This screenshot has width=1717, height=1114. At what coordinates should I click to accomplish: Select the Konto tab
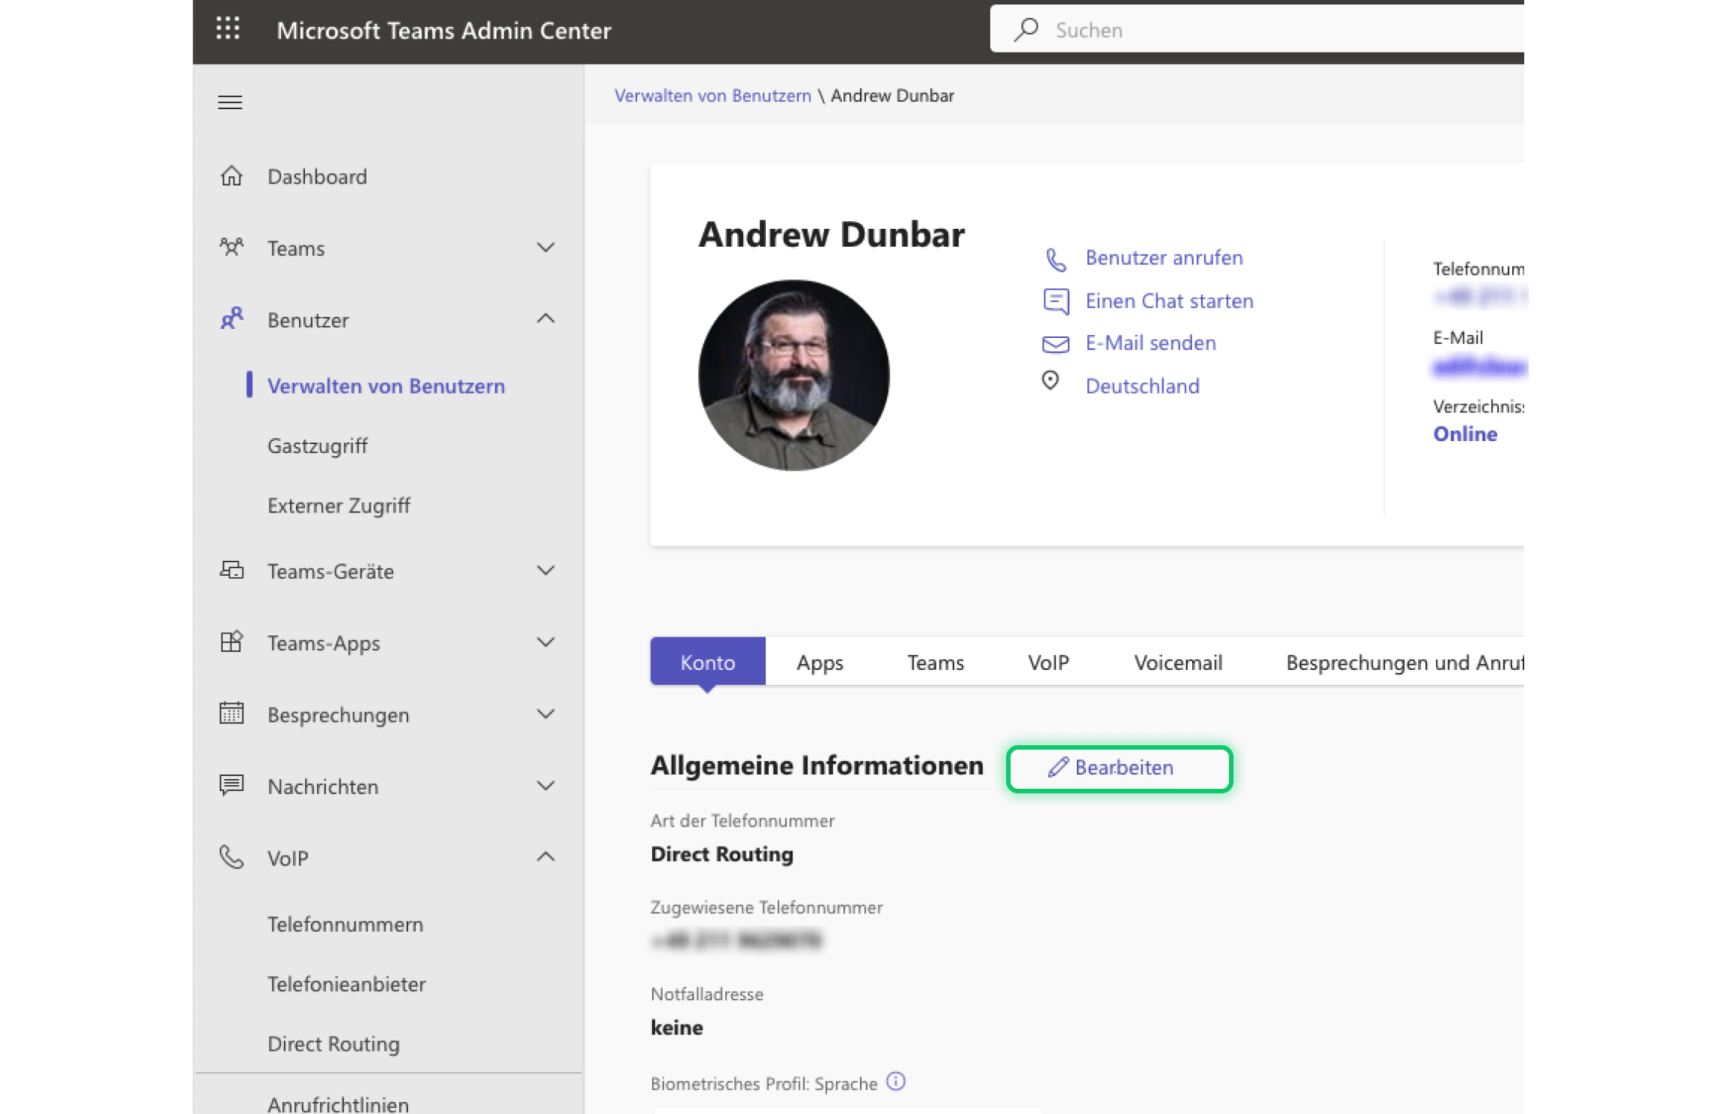pyautogui.click(x=707, y=662)
